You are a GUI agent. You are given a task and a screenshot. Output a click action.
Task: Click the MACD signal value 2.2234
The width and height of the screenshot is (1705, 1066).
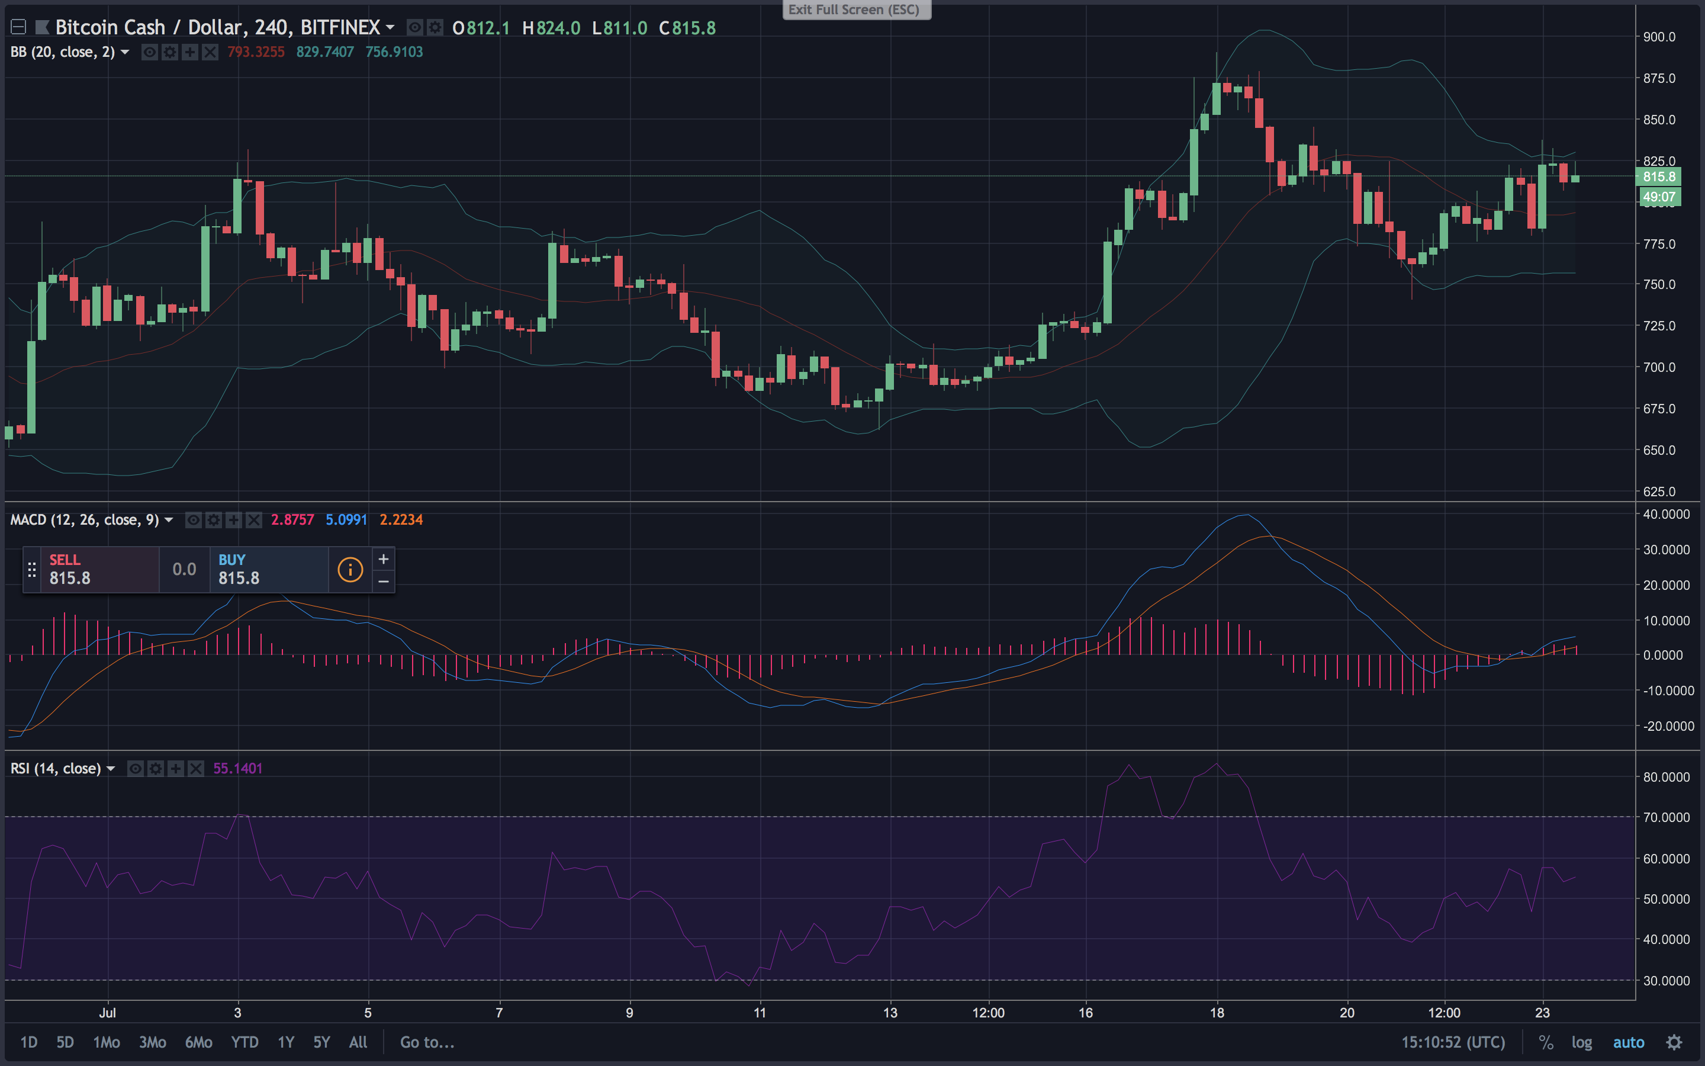(401, 521)
